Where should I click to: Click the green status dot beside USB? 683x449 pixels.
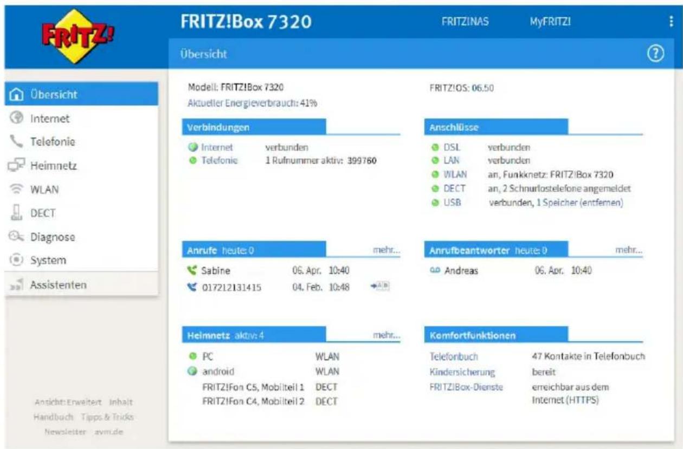click(434, 203)
